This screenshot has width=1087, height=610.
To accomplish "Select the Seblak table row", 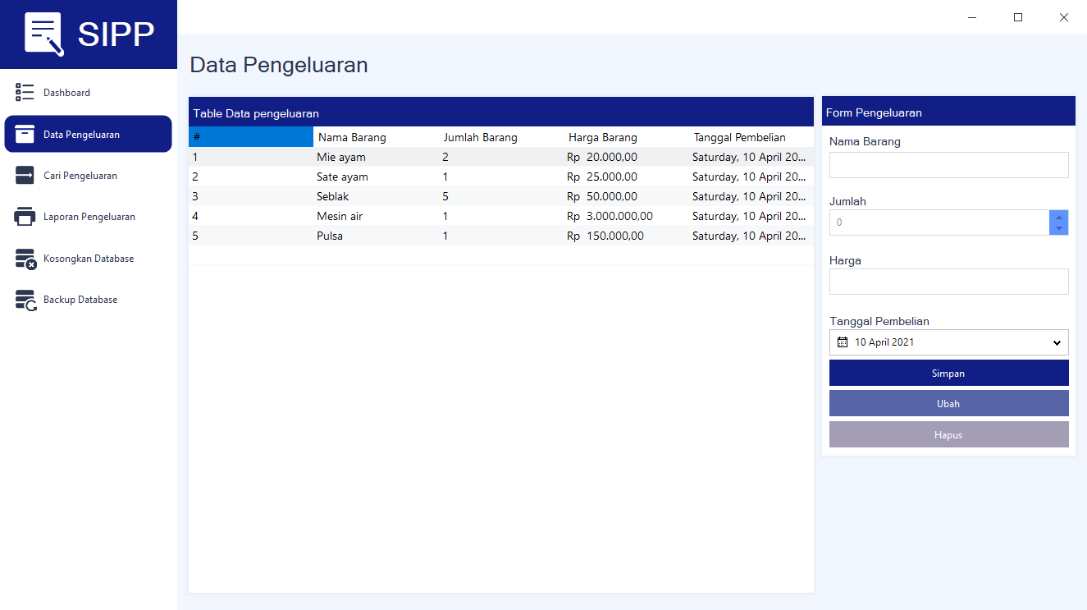I will [x=501, y=196].
